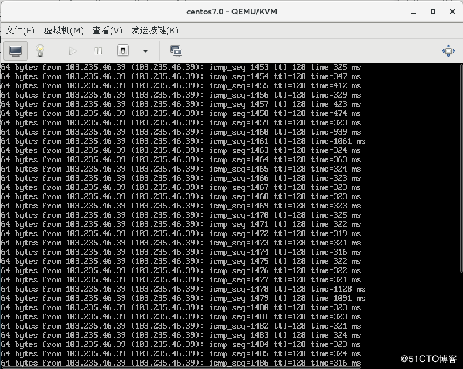Maximize the centos7.0 window

(x=433, y=11)
